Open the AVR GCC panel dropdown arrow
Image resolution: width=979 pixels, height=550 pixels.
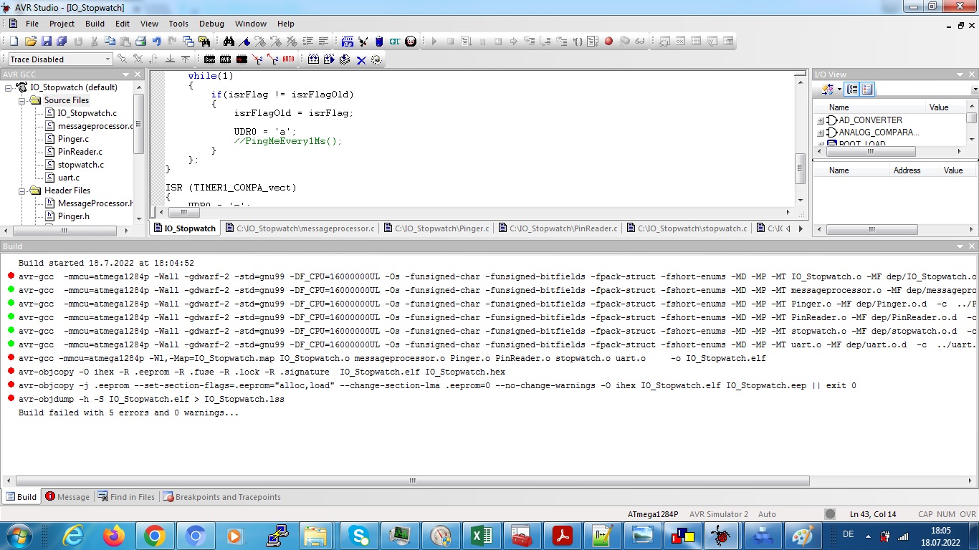pos(125,74)
